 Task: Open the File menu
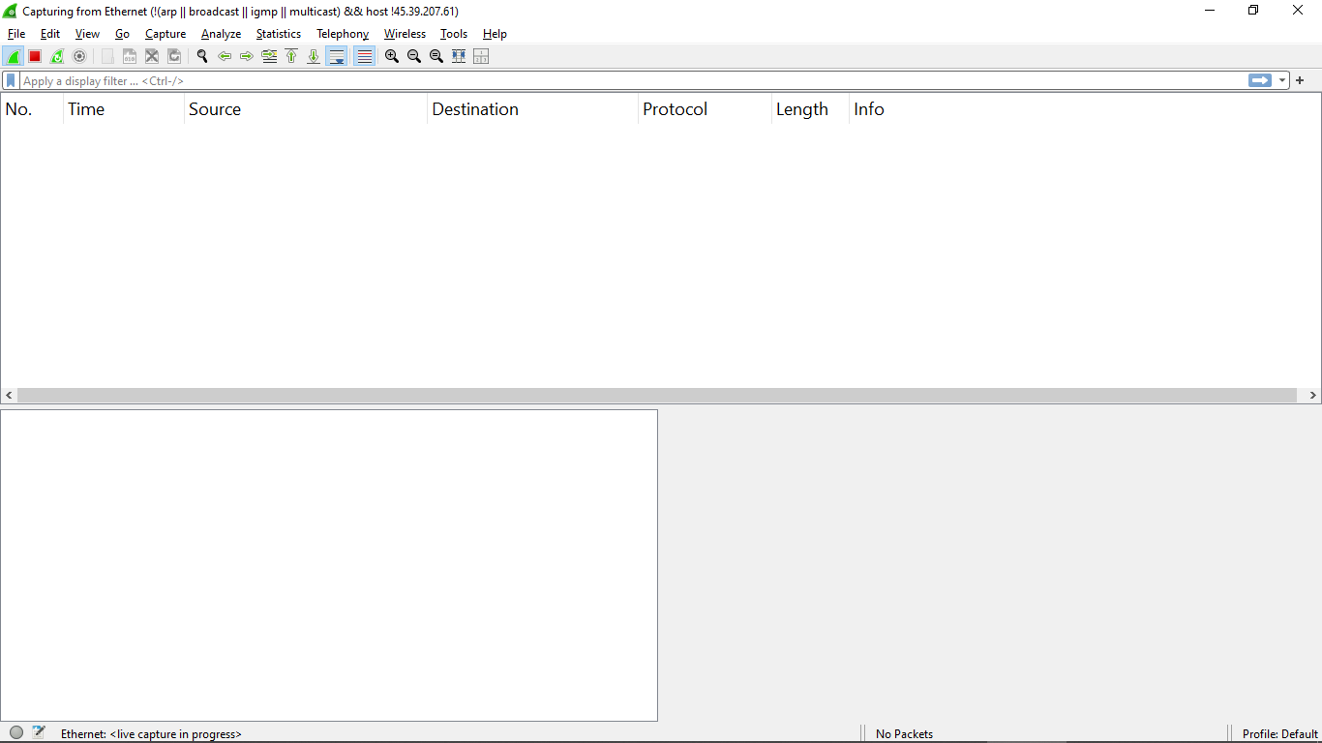pos(16,34)
